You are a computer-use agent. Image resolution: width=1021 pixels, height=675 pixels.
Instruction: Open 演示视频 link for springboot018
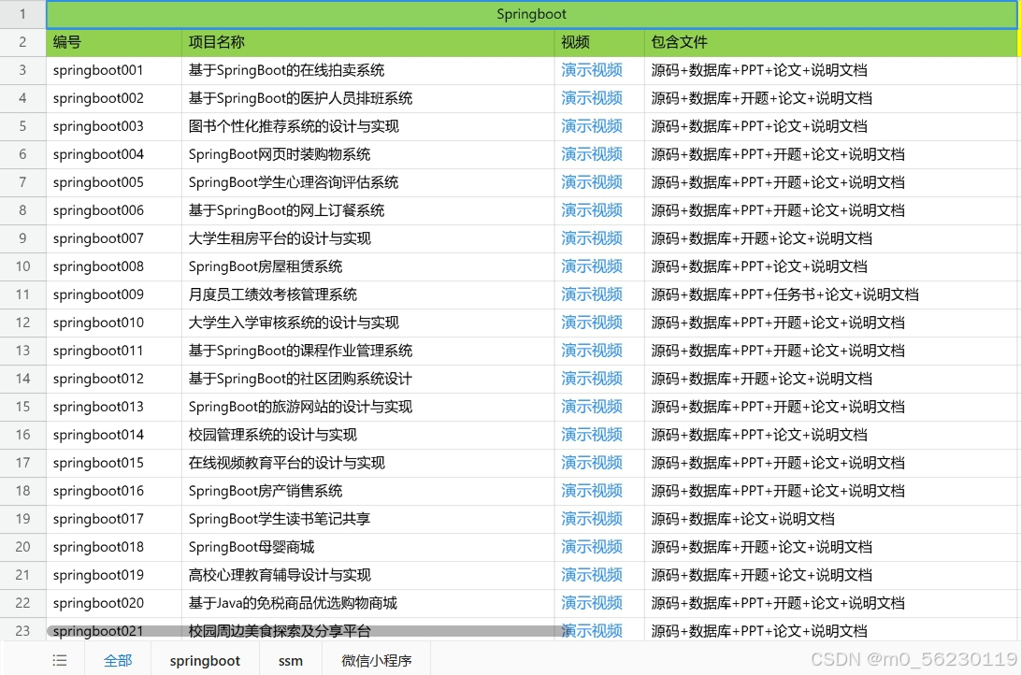[592, 546]
